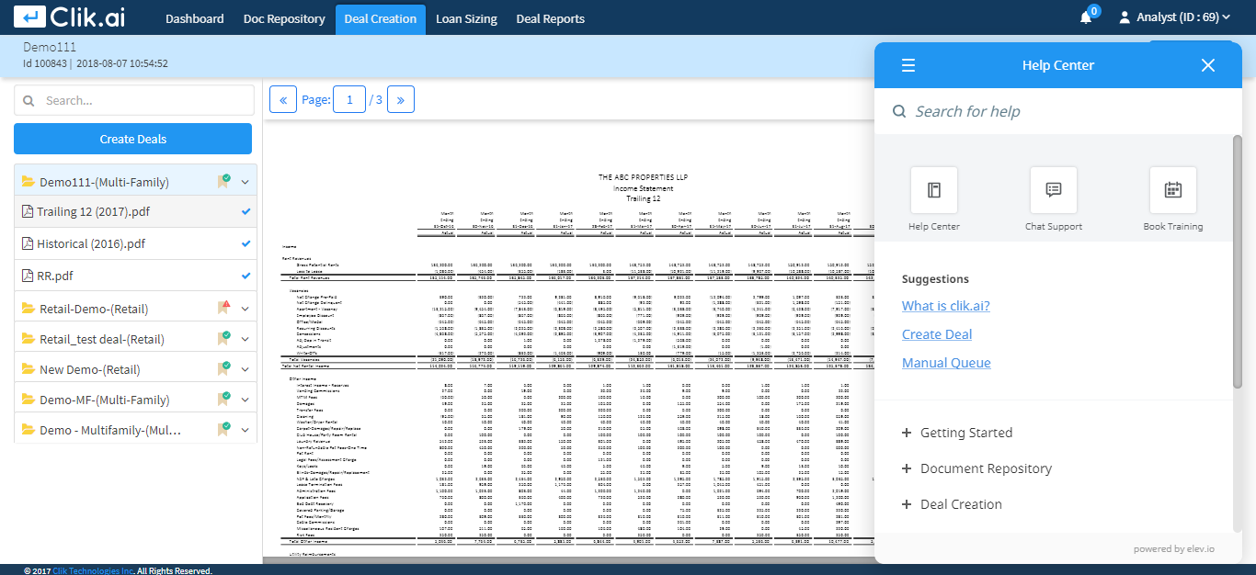Viewport: 1256px width, 575px height.
Task: Go to the next page arrow
Action: [x=401, y=99]
